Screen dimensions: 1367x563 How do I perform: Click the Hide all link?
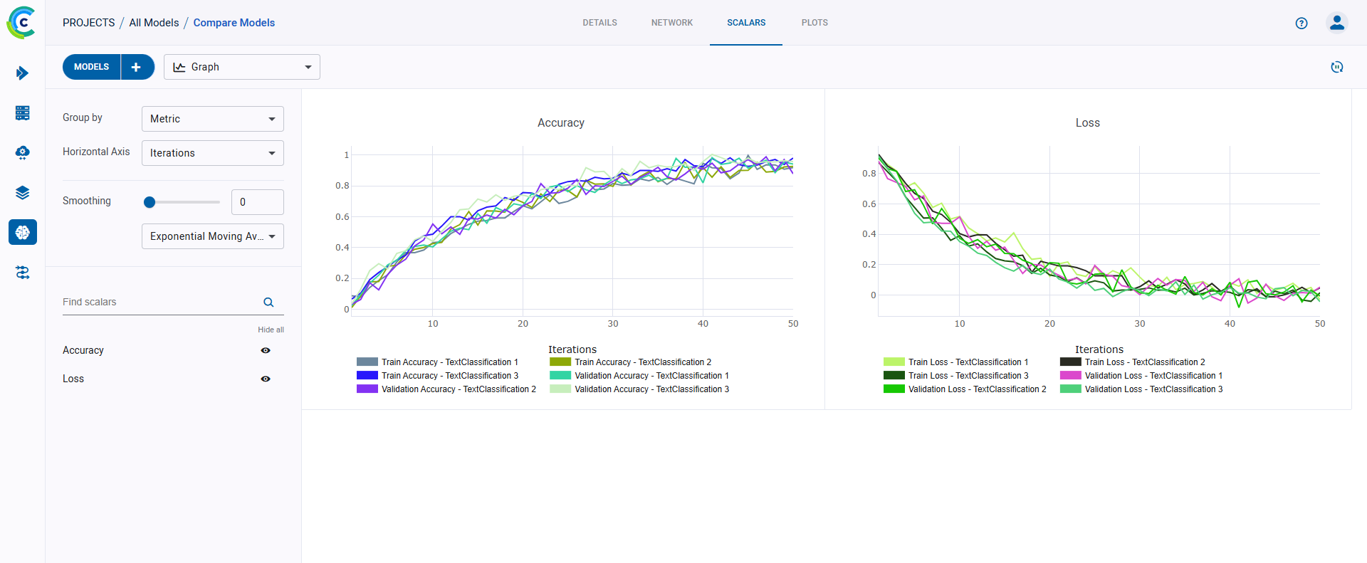point(271,330)
